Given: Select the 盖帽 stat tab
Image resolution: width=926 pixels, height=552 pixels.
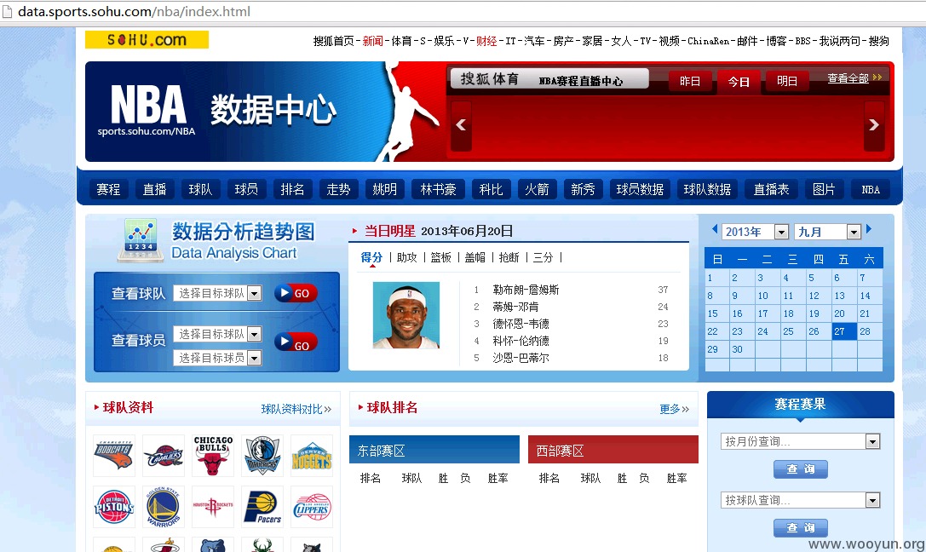Looking at the screenshot, I should [x=475, y=257].
